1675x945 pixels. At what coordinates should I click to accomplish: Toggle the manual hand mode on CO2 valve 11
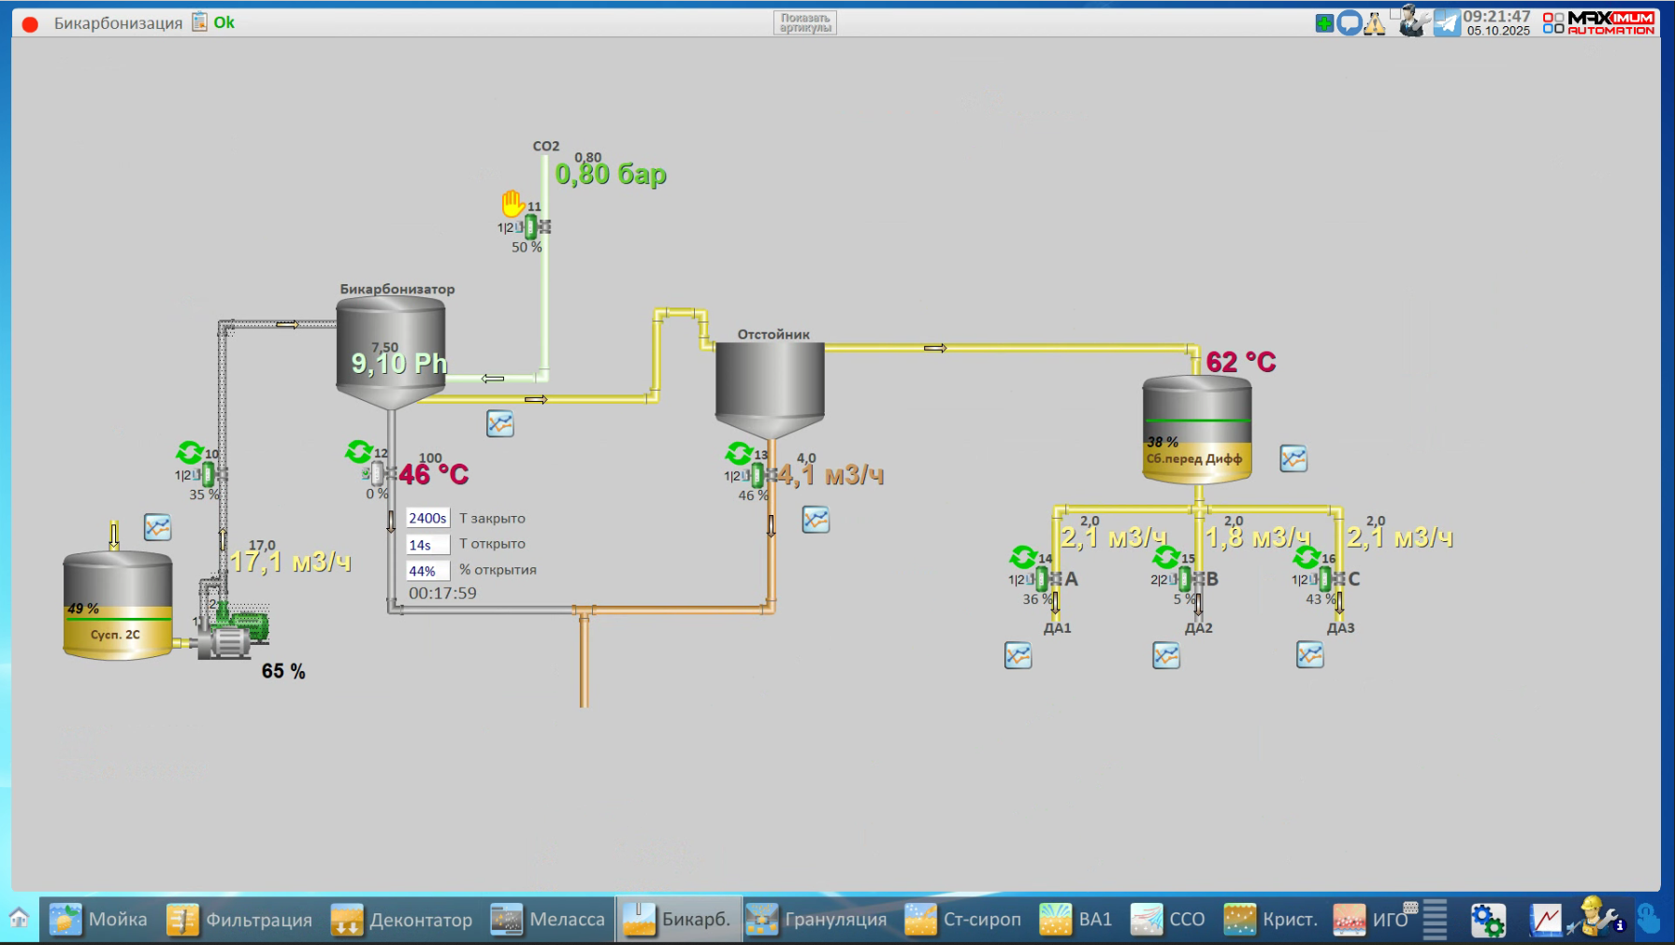point(512,203)
